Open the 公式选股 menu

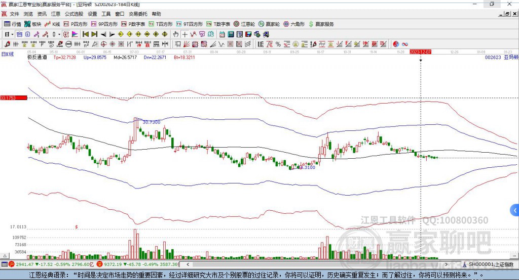point(74,14)
